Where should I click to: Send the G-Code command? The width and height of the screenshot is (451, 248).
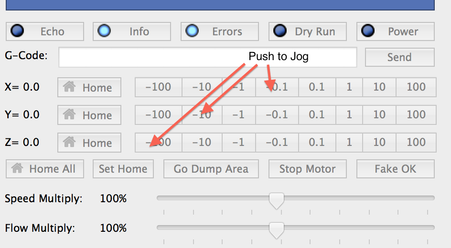pos(399,58)
